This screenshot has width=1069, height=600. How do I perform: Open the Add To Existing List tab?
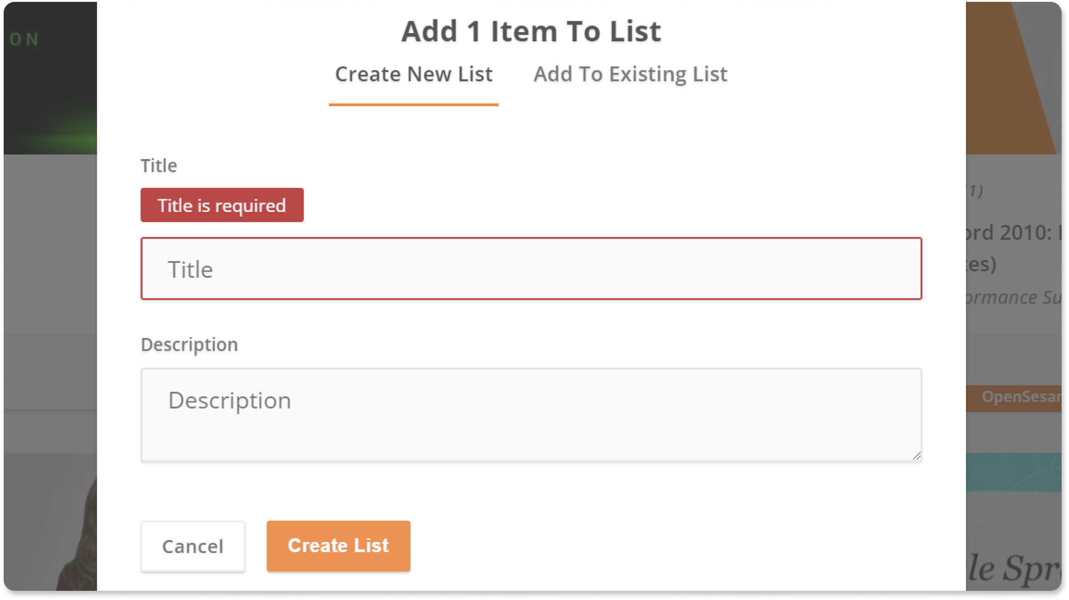pos(630,74)
